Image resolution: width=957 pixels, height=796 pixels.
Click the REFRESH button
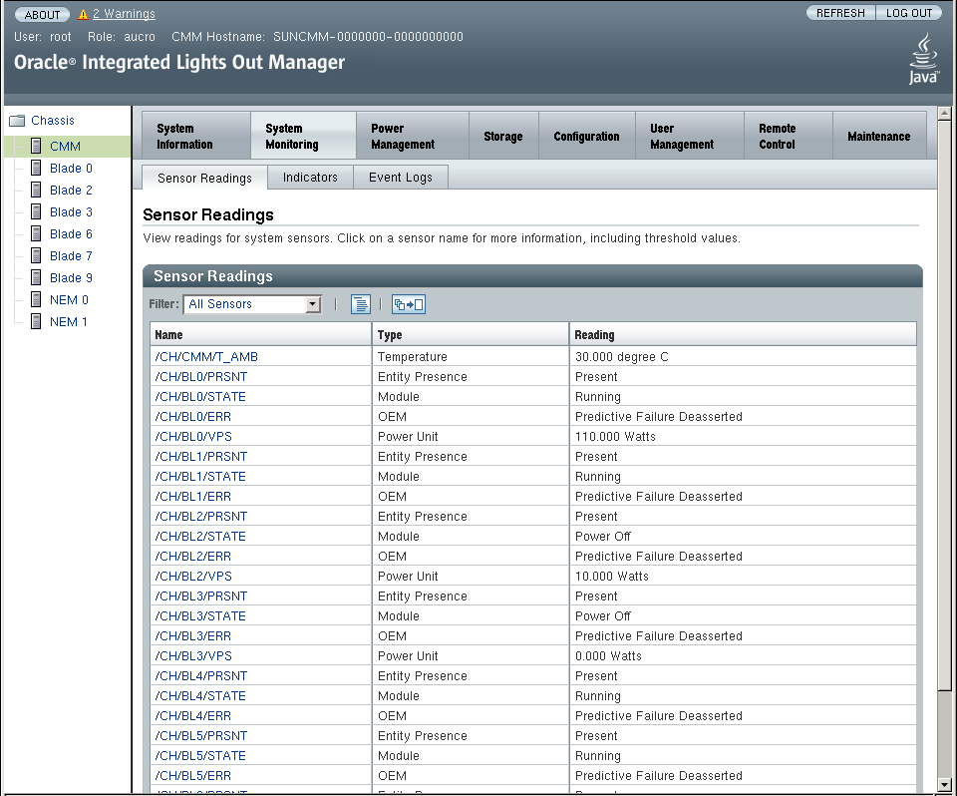tap(840, 13)
